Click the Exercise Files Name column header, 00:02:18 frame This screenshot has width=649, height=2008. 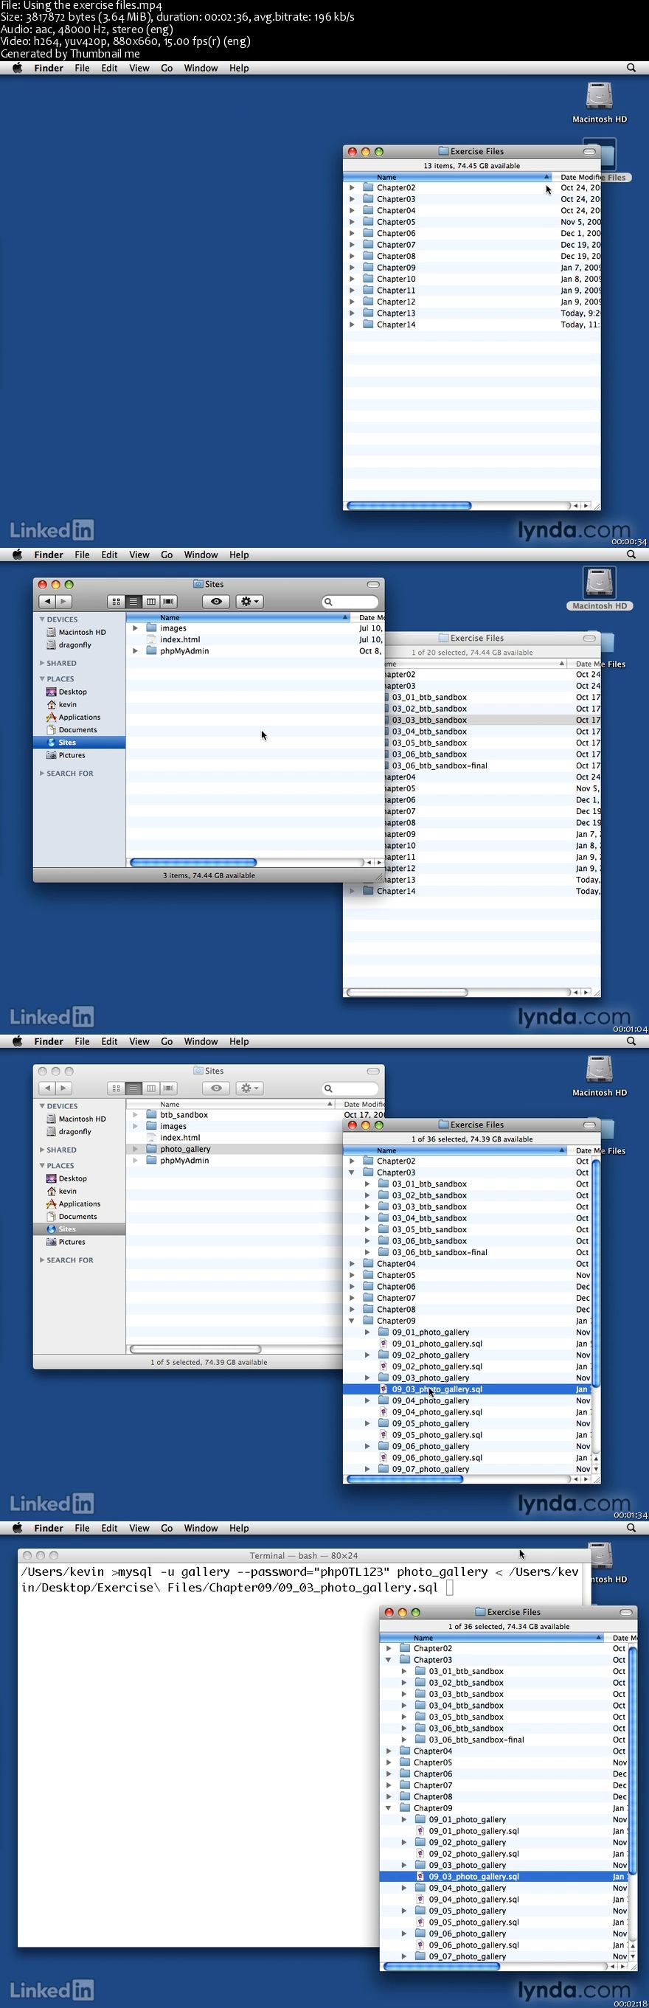coord(492,1638)
